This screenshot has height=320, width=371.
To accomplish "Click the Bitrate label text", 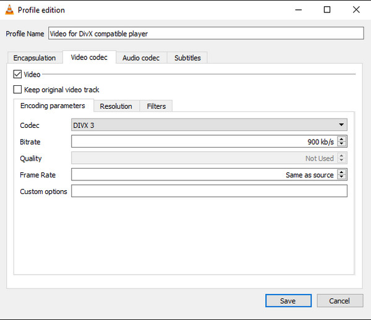I will (x=30, y=142).
